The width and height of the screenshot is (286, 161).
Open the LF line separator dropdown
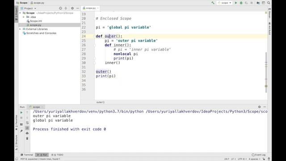233,159
